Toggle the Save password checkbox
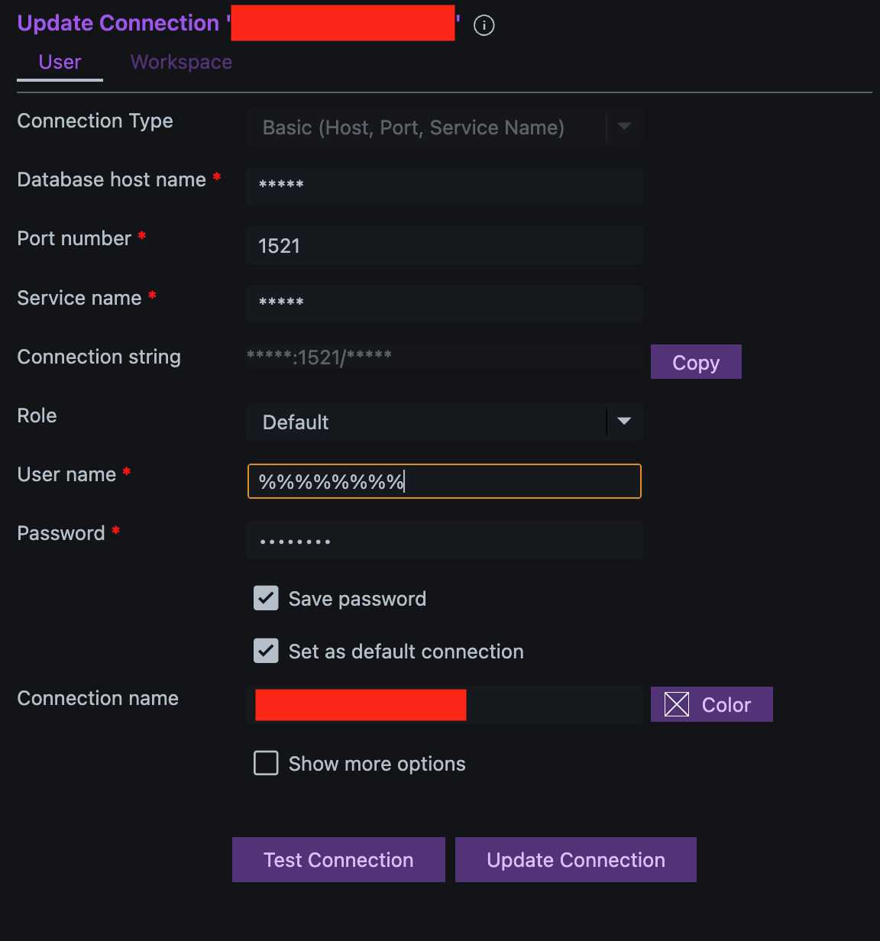The image size is (880, 941). [266, 598]
